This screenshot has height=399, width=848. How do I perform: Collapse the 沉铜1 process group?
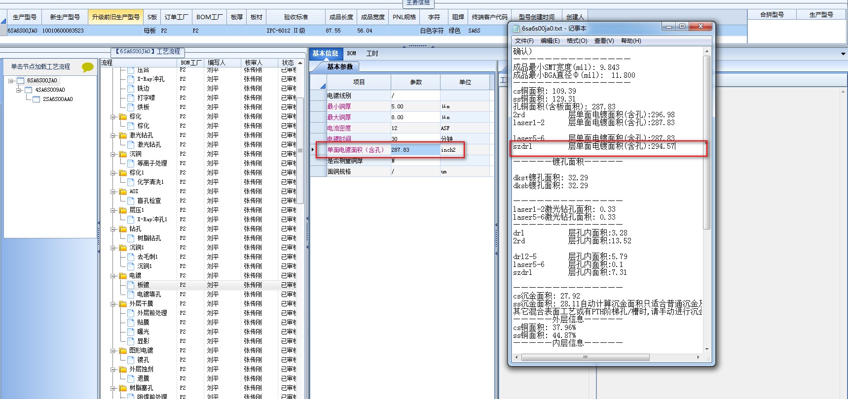click(113, 248)
